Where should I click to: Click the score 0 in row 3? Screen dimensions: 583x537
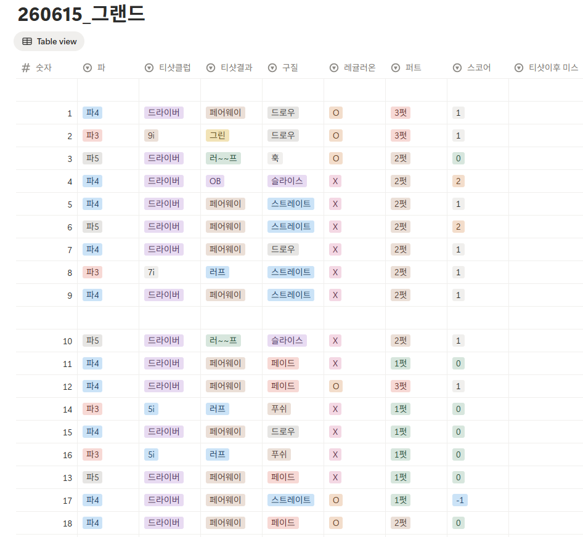(459, 158)
